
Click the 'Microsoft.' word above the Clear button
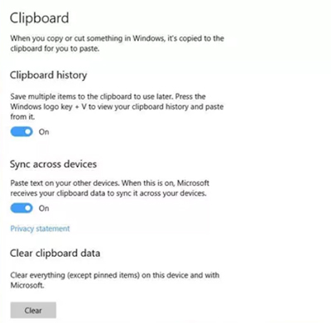[27, 285]
